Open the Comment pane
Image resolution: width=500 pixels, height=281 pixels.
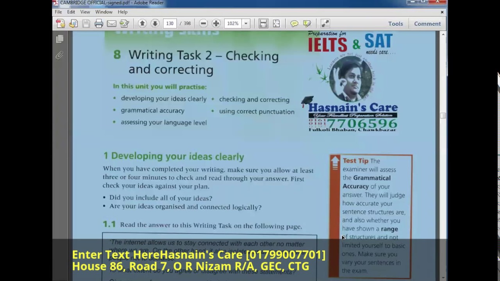(427, 24)
